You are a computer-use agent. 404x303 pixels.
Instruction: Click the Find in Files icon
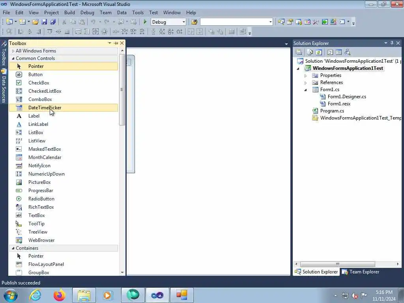click(x=195, y=22)
